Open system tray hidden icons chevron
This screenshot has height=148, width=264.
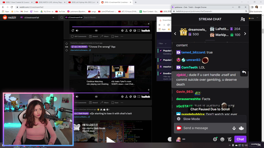tap(230, 145)
